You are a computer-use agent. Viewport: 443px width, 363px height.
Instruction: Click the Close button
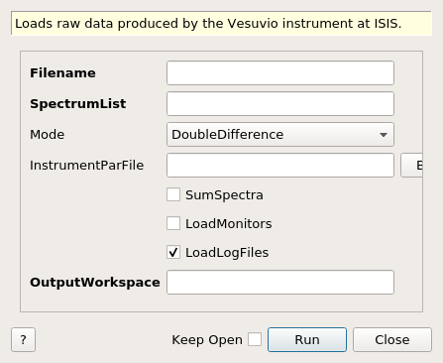392,339
